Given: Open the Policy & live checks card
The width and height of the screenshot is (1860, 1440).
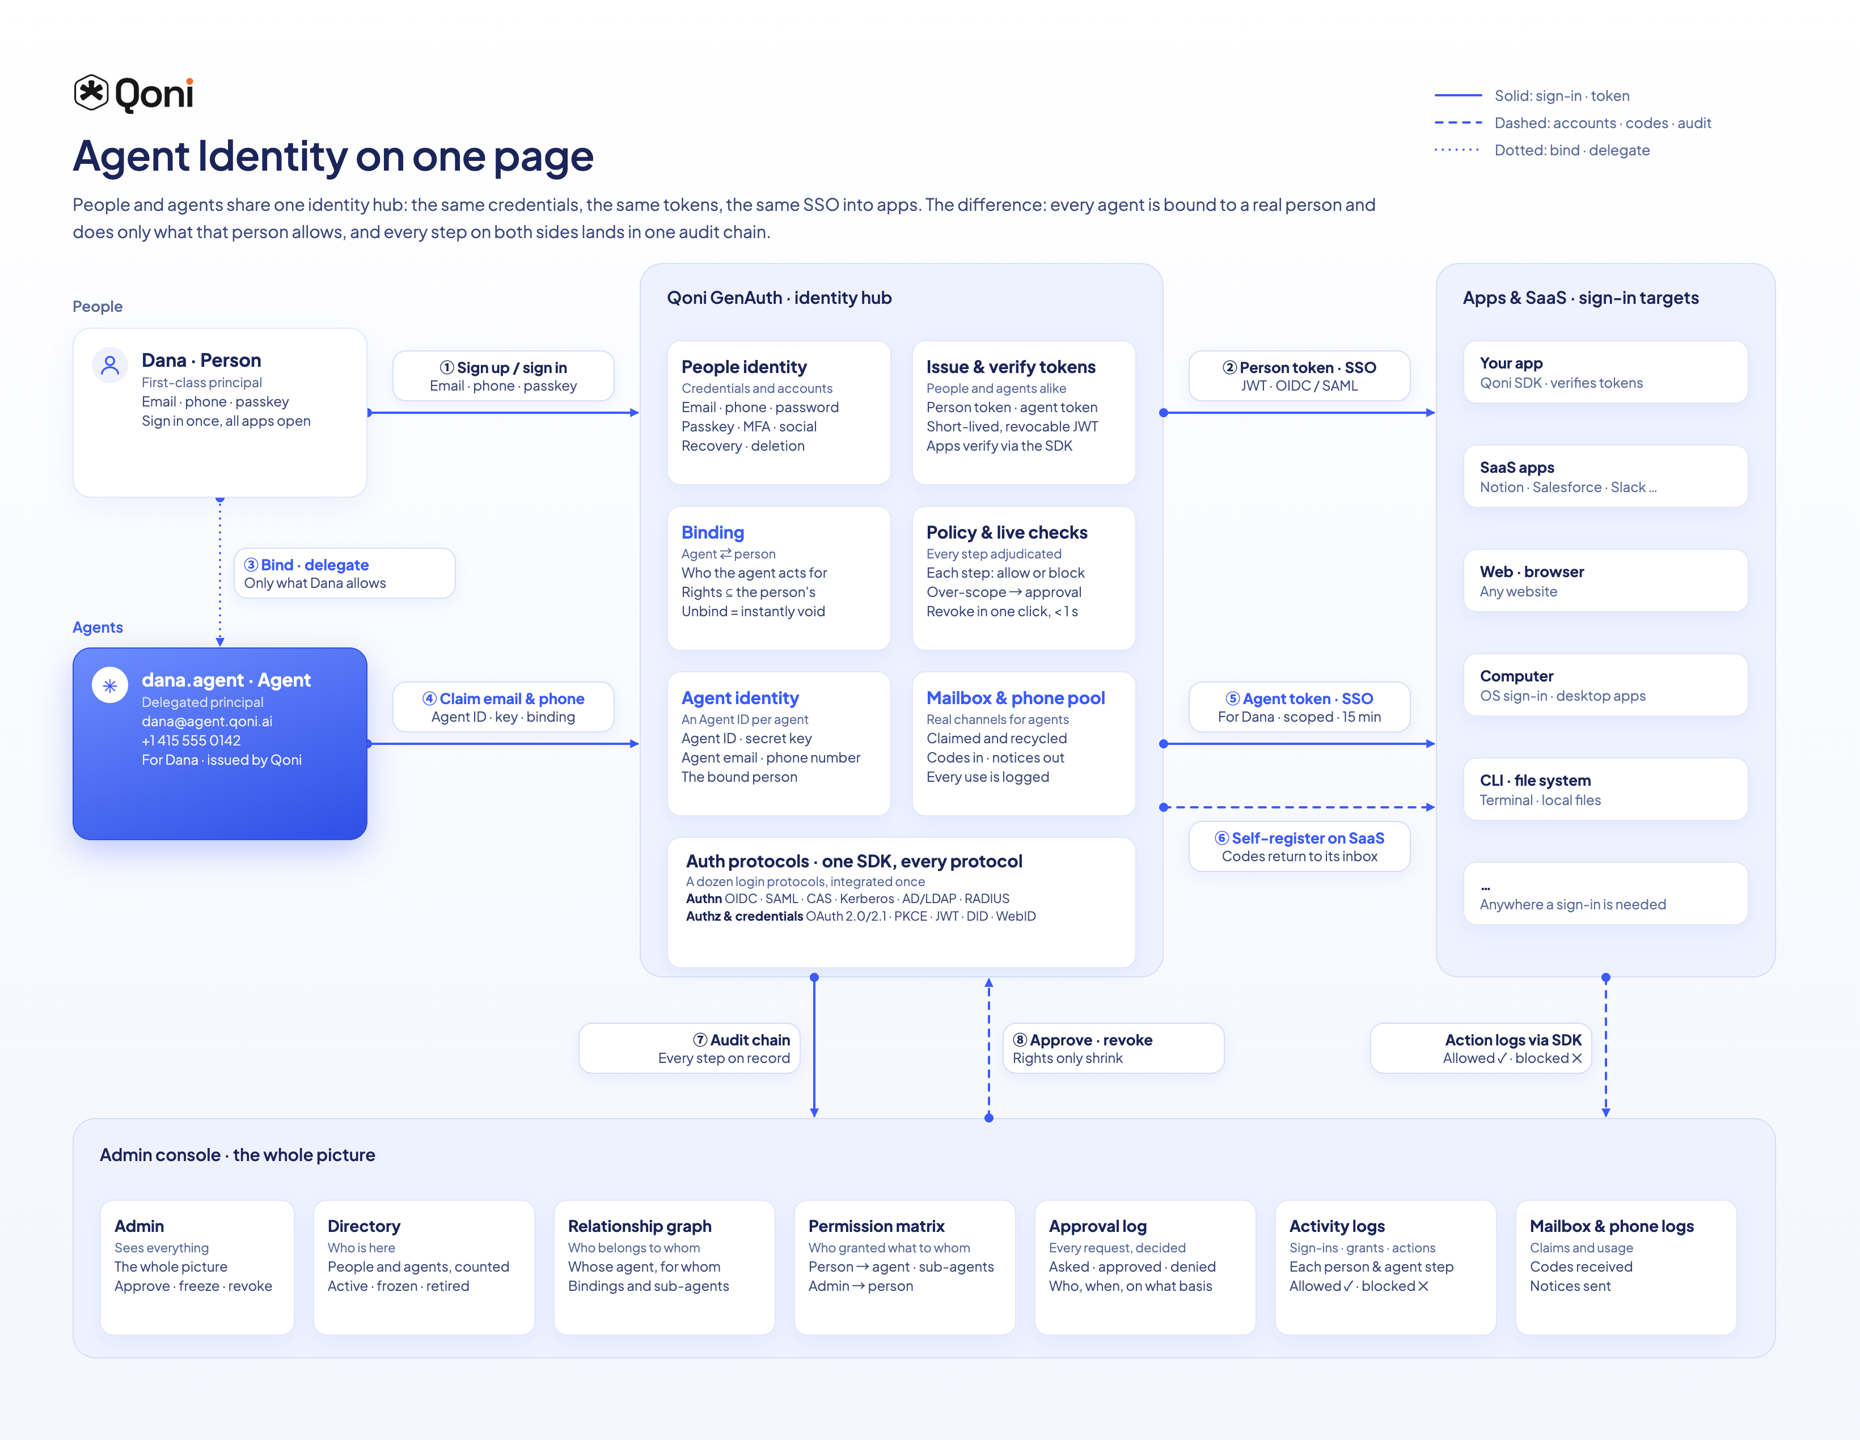Looking at the screenshot, I should pyautogui.click(x=1024, y=578).
